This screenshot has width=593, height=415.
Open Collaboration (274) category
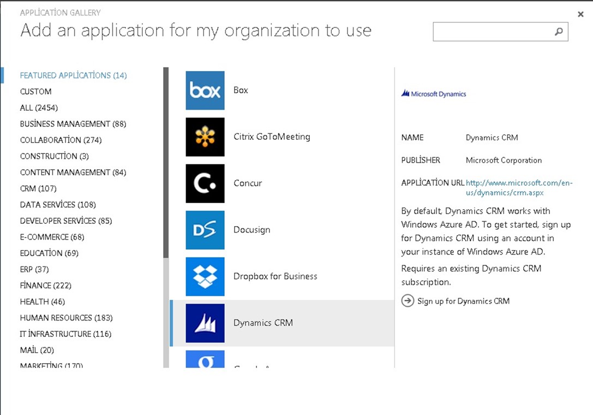(x=61, y=140)
